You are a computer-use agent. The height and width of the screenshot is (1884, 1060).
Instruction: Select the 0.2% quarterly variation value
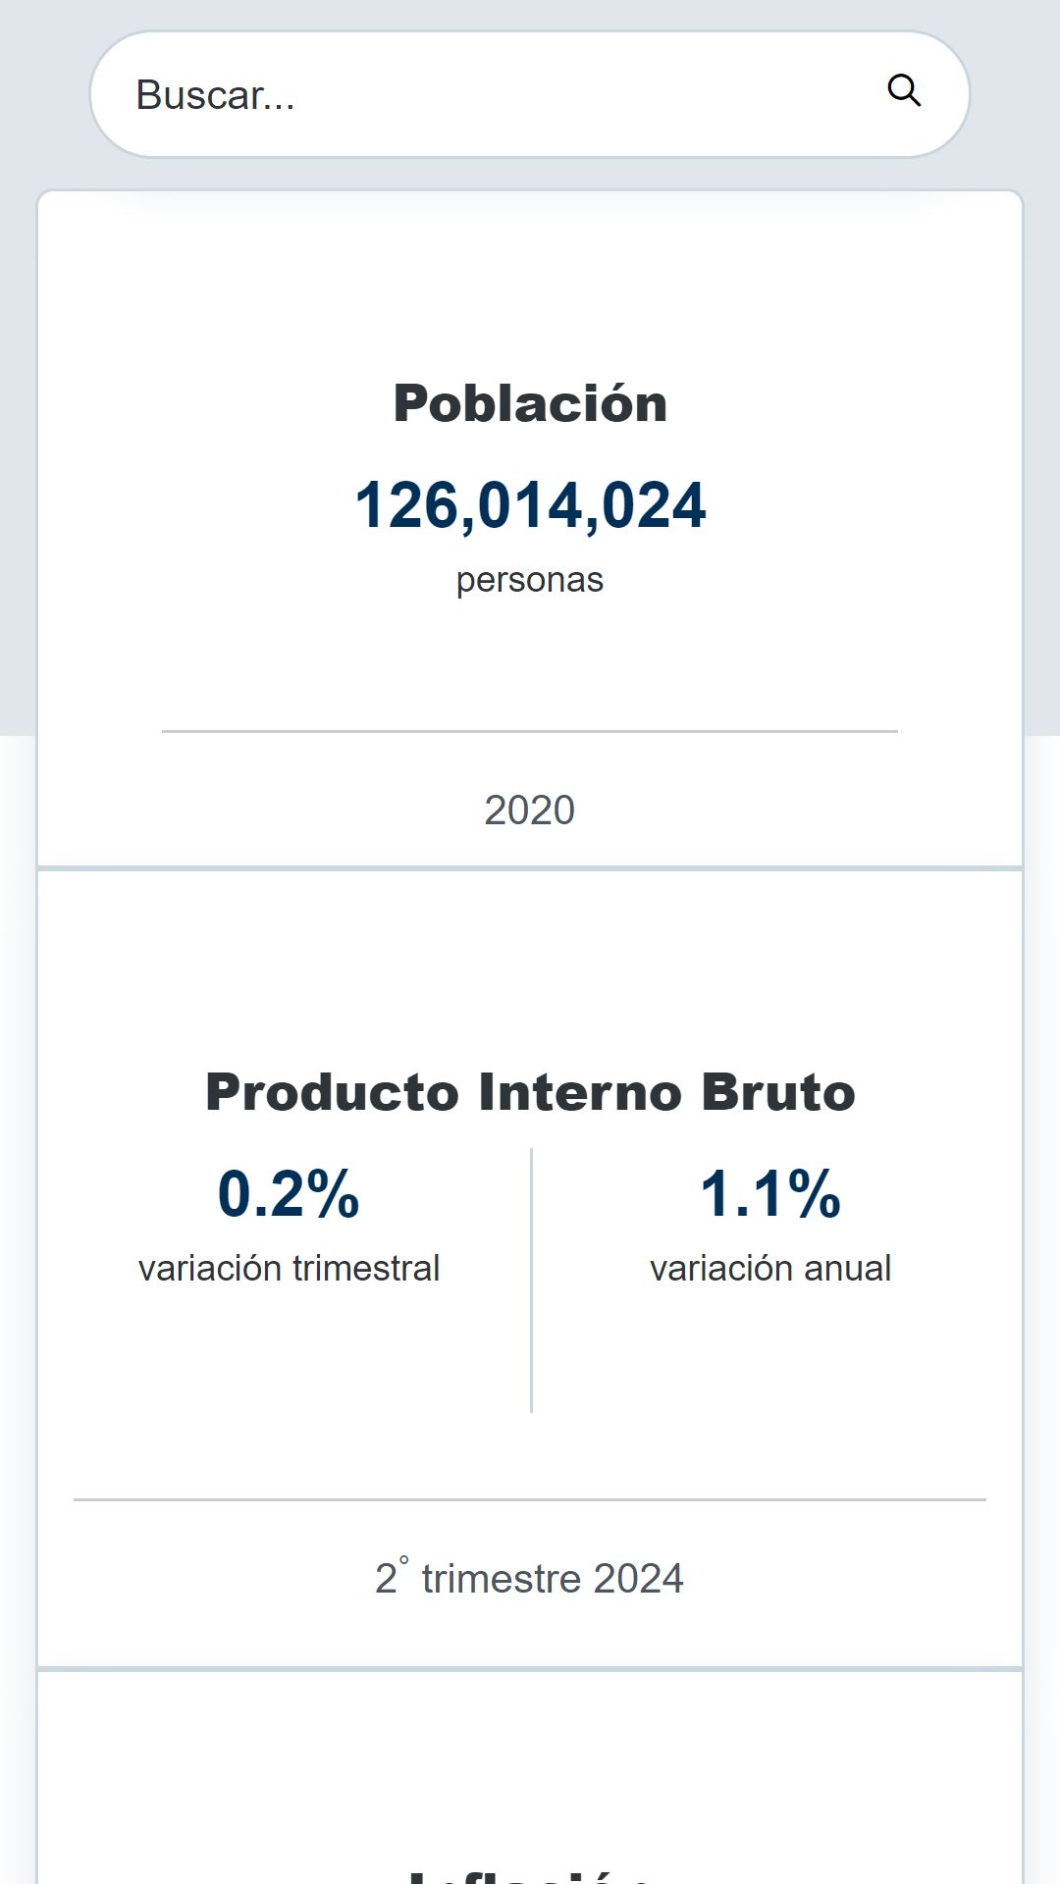[289, 1194]
